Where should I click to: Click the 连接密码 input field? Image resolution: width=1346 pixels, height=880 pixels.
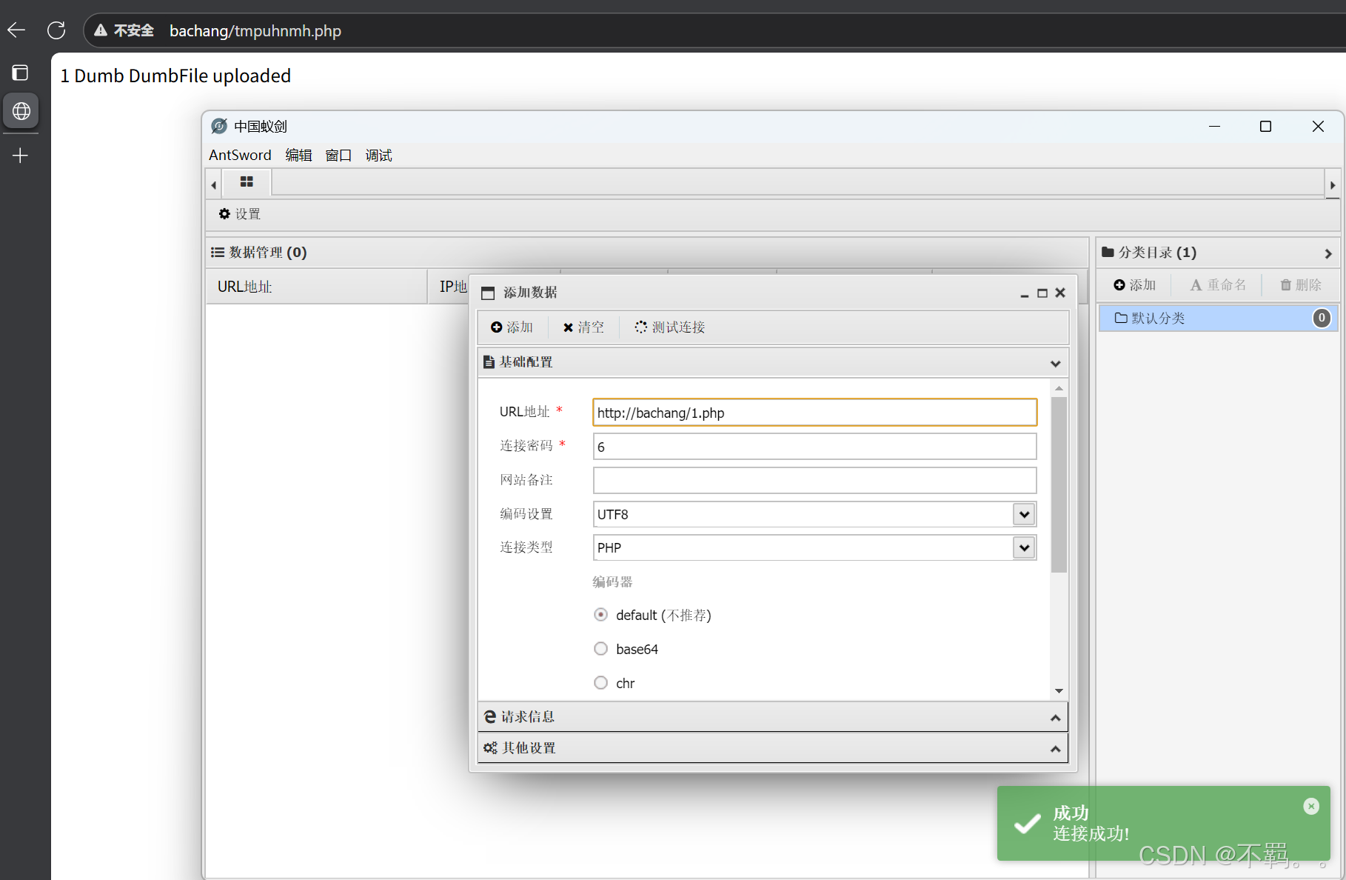tap(814, 447)
